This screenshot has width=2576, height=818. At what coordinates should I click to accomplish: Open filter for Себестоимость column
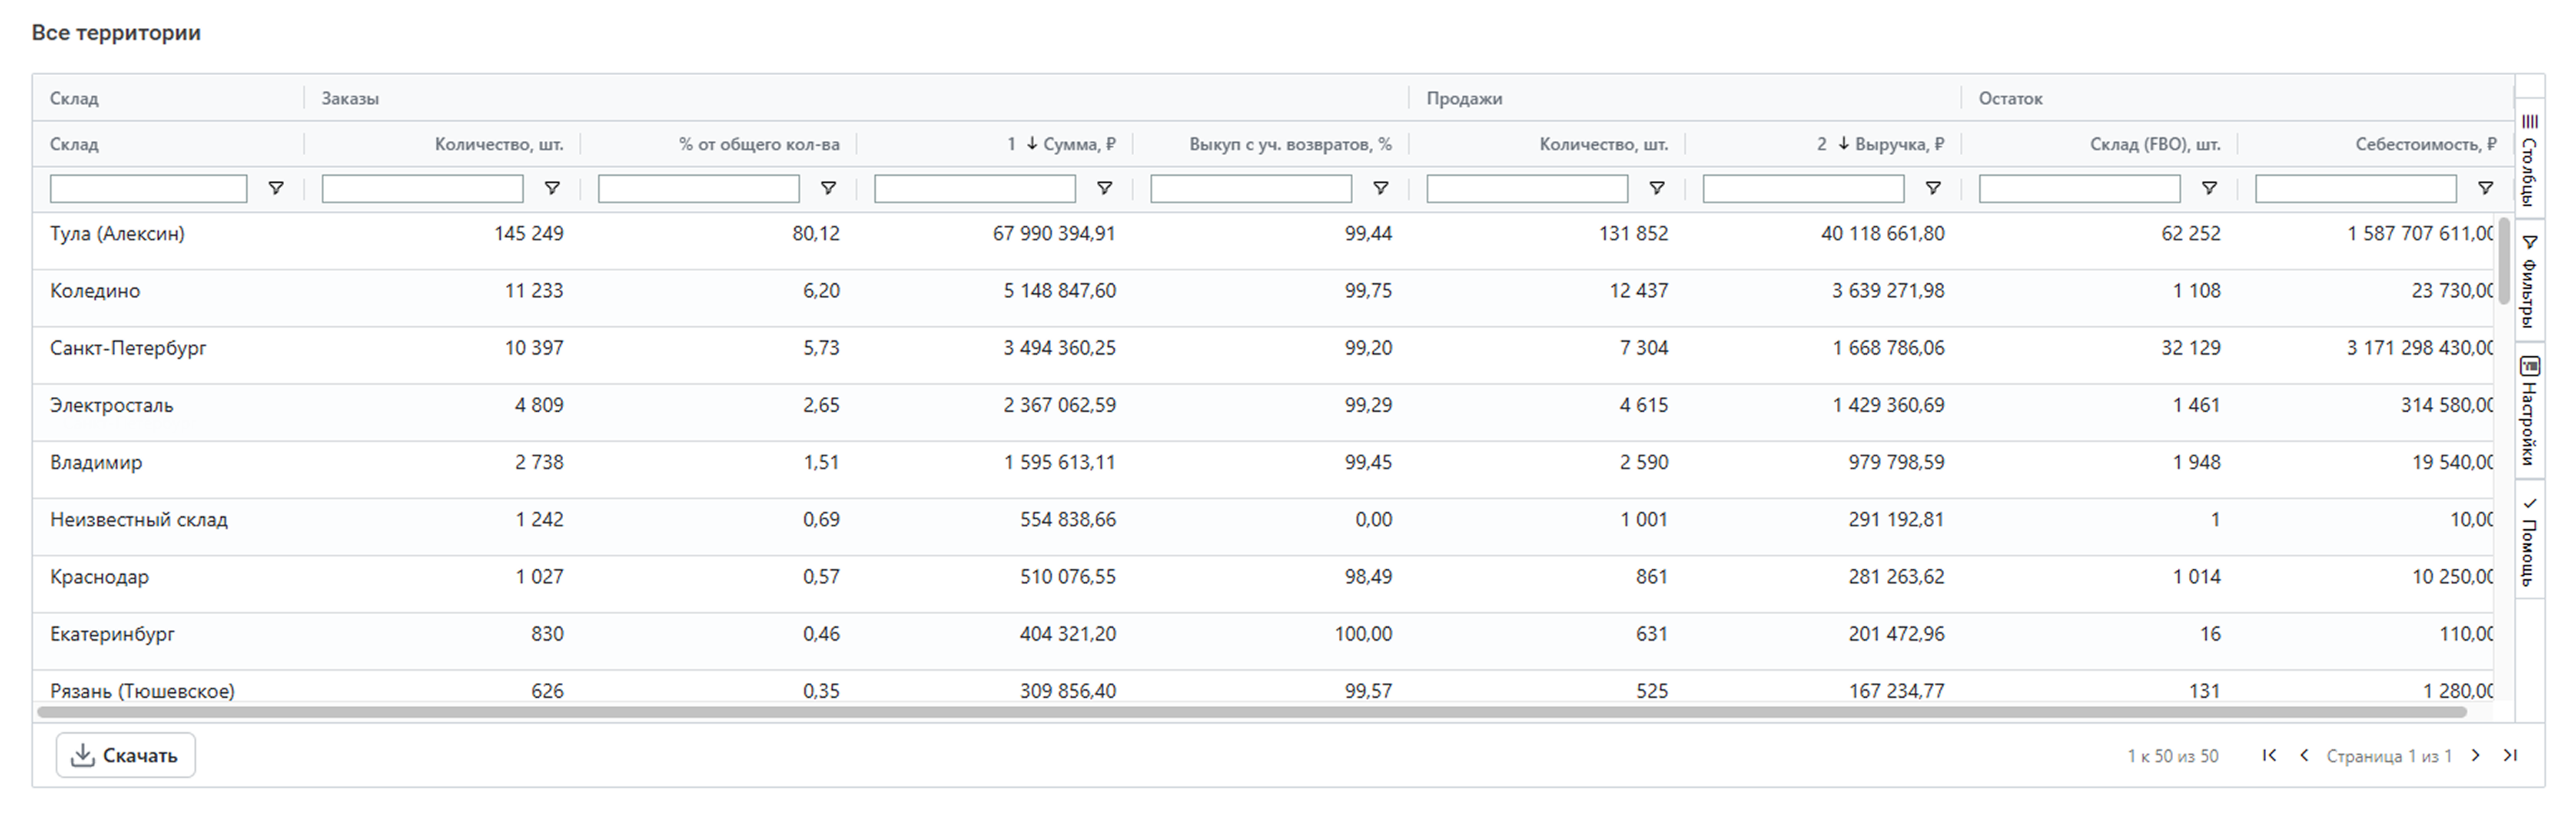click(2485, 188)
